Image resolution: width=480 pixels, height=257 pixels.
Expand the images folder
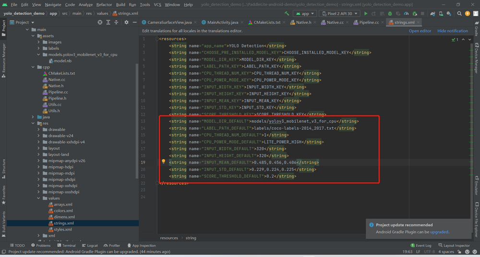click(x=39, y=42)
